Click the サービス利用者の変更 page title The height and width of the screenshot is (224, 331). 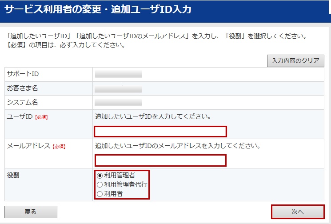coord(98,10)
